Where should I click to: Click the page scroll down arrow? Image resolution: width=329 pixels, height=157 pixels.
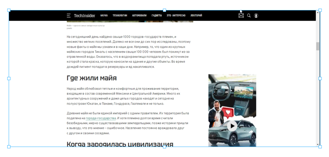click(318, 144)
